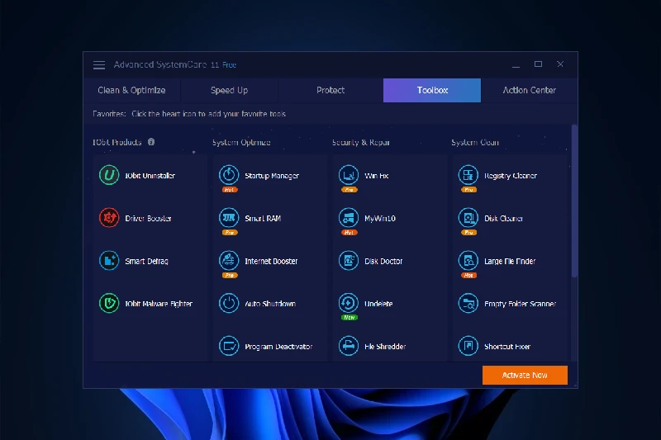Click the IObit Malware Fighter label
Viewport: 661px width, 440px height.
(x=159, y=304)
